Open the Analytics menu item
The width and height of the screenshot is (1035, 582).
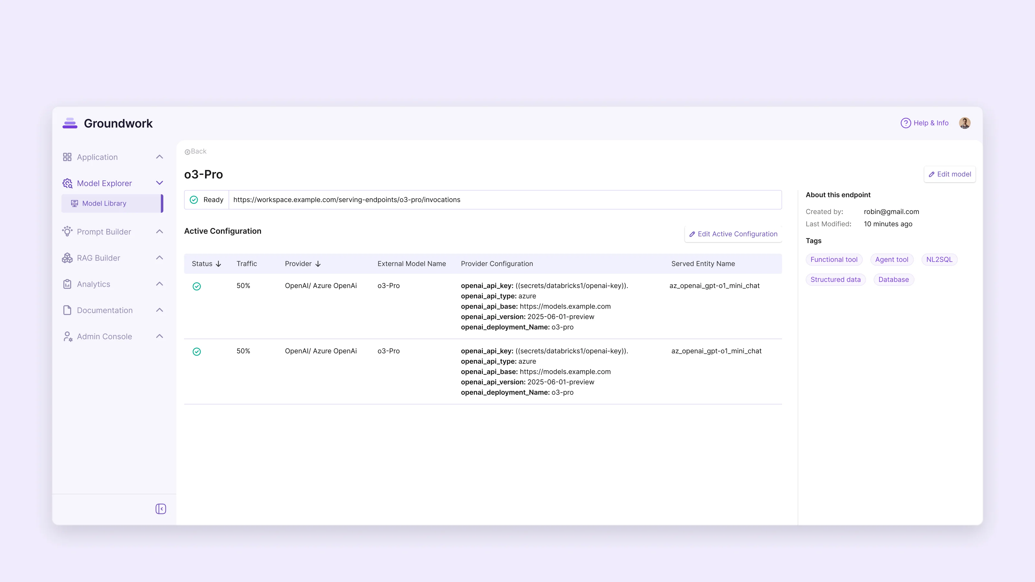(x=113, y=284)
